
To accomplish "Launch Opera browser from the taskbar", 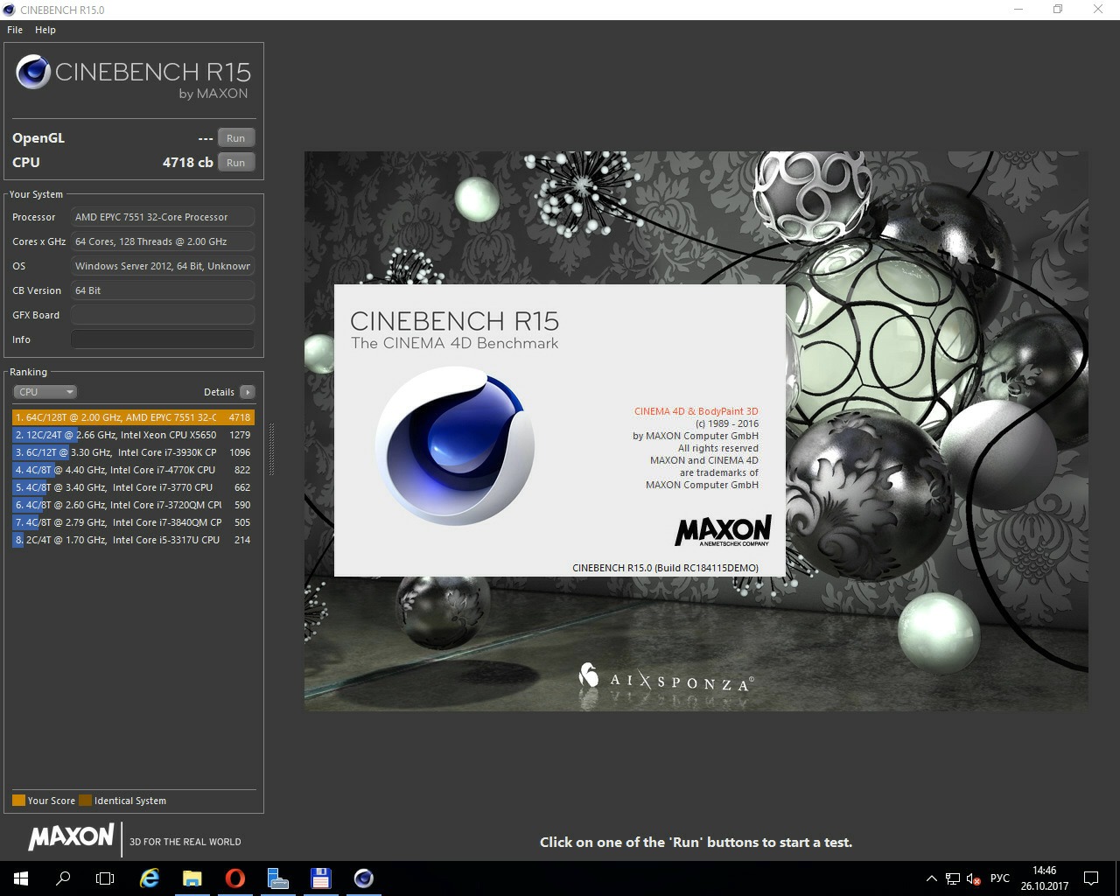I will coord(235,878).
